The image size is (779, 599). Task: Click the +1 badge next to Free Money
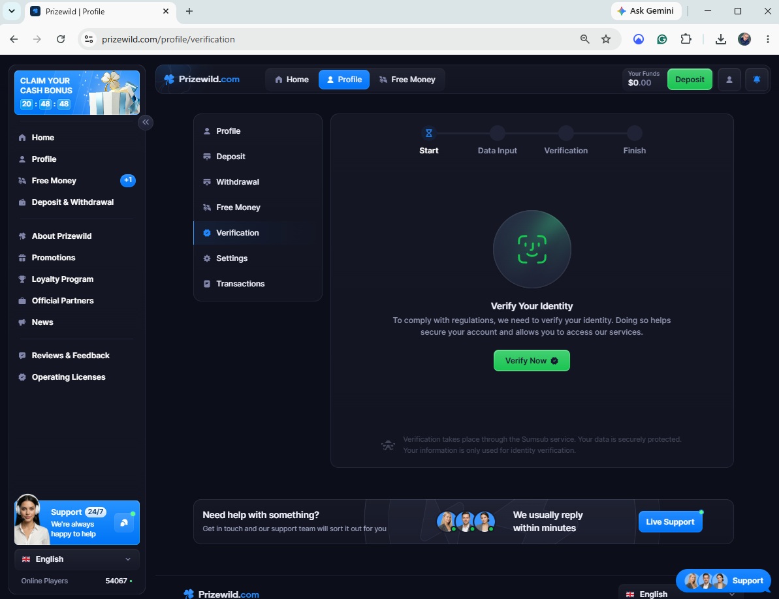point(128,180)
